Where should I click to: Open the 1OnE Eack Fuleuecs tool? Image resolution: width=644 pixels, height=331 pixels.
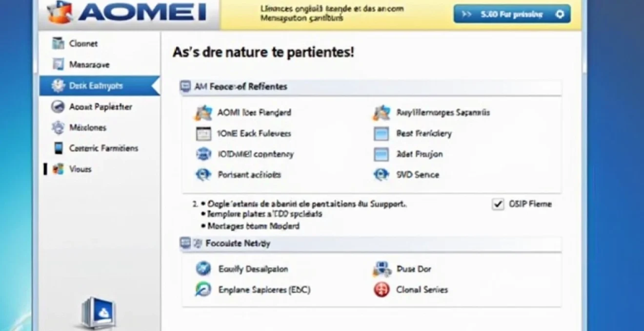click(203, 133)
